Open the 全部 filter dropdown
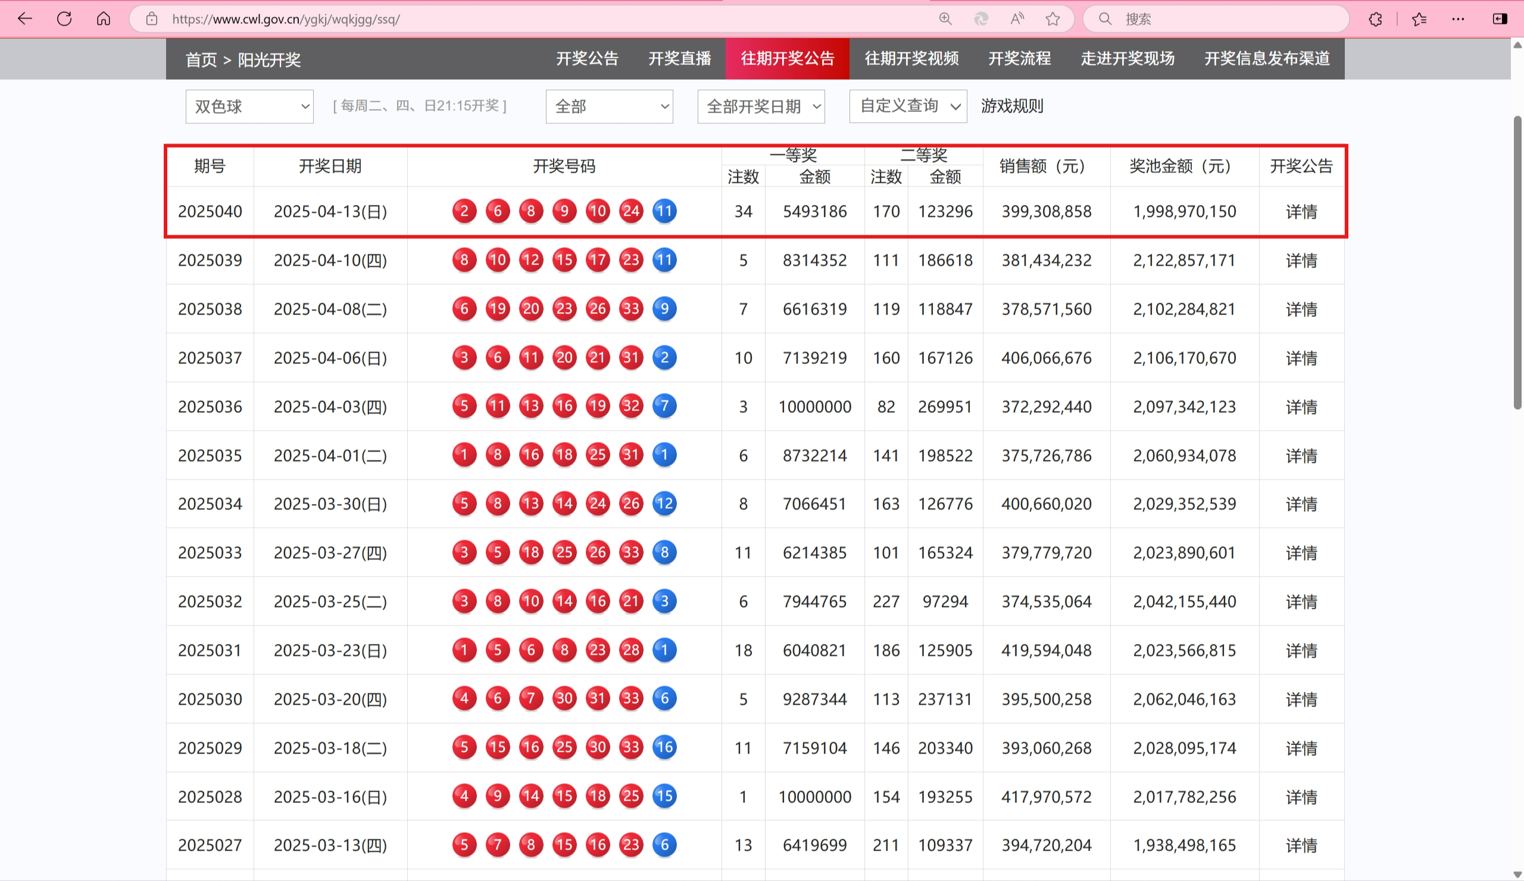The width and height of the screenshot is (1524, 881). click(609, 107)
